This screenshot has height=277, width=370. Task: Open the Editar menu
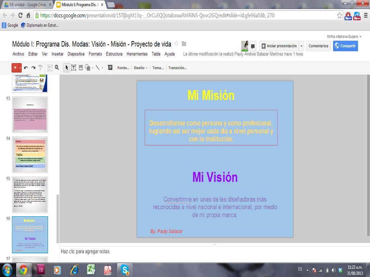(33, 54)
